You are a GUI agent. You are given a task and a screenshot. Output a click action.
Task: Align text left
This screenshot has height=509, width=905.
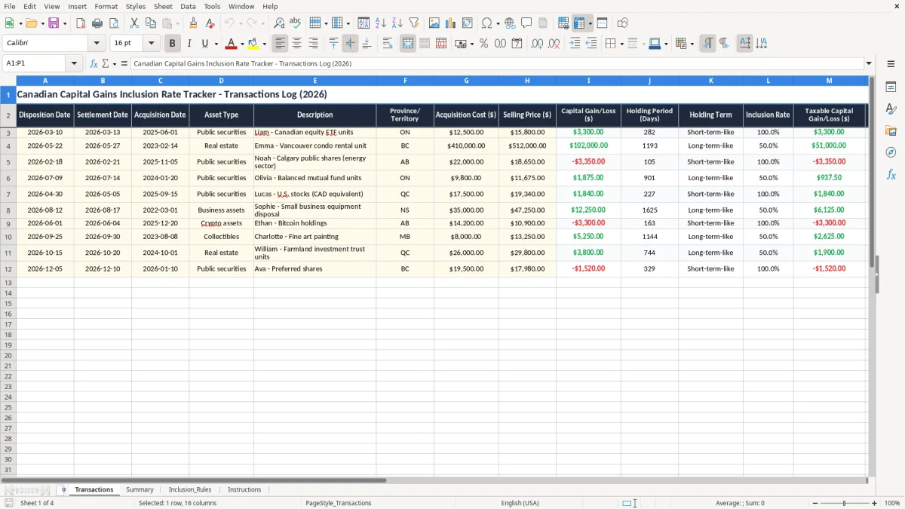(281, 44)
